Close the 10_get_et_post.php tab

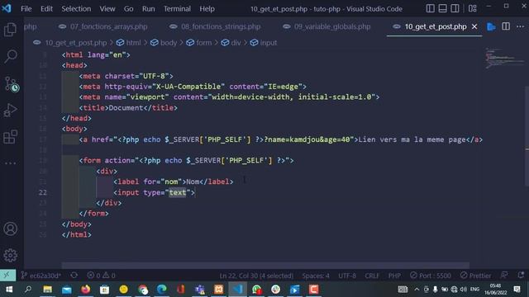[x=474, y=26]
